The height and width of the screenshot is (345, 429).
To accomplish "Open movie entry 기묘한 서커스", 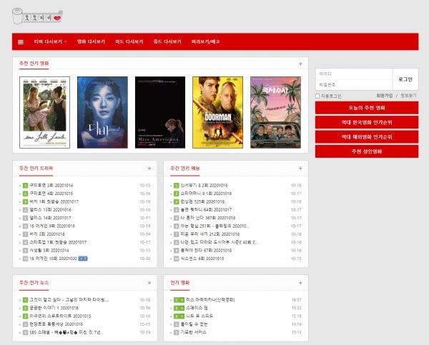I will (x=194, y=332).
